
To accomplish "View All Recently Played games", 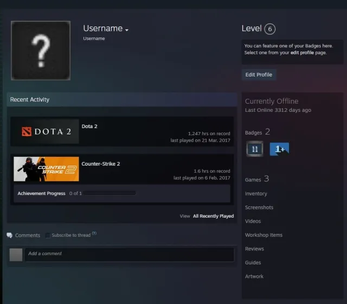I will tap(213, 216).
